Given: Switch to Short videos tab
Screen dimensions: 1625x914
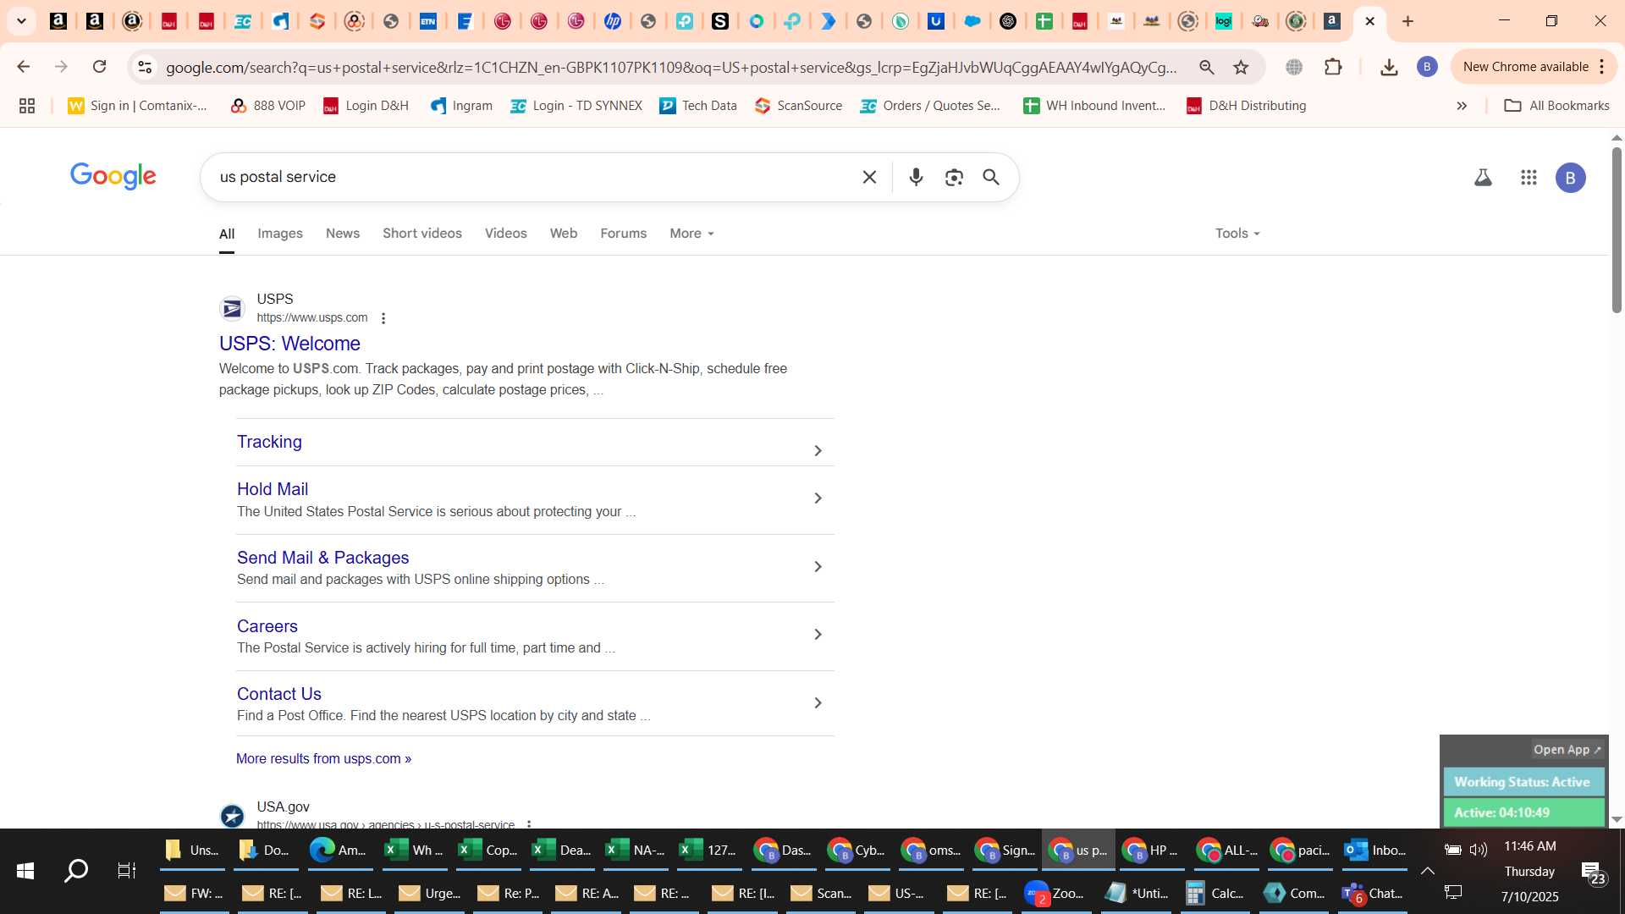Looking at the screenshot, I should (422, 234).
